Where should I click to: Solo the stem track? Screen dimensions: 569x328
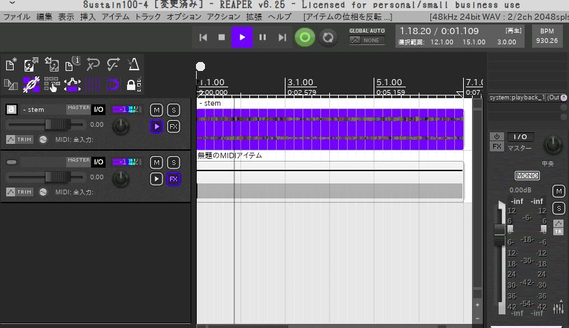click(174, 110)
